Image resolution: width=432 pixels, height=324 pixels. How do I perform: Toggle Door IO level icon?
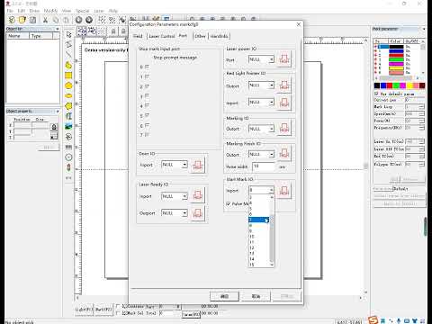(197, 165)
